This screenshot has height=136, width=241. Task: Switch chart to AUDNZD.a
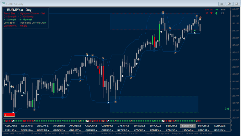pyautogui.click(x=59, y=126)
